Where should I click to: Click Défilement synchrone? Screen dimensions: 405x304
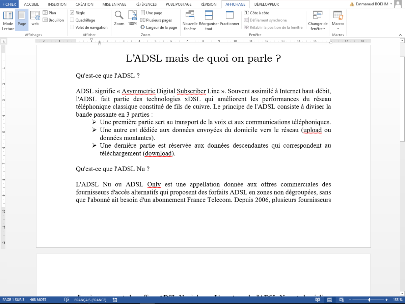click(265, 20)
